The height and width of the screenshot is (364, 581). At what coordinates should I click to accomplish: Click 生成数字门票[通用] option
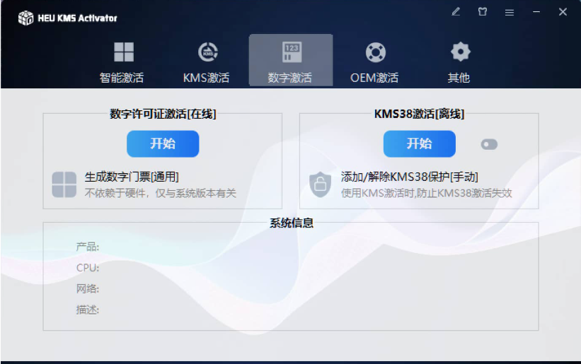(132, 177)
